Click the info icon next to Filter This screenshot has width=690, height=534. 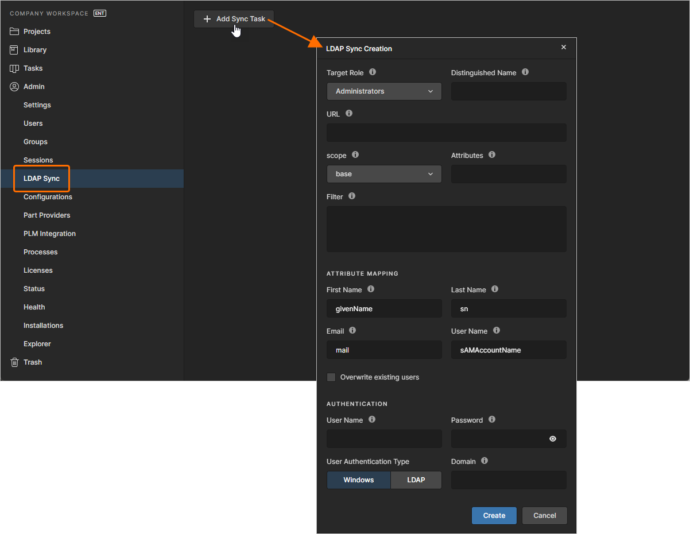[352, 196]
